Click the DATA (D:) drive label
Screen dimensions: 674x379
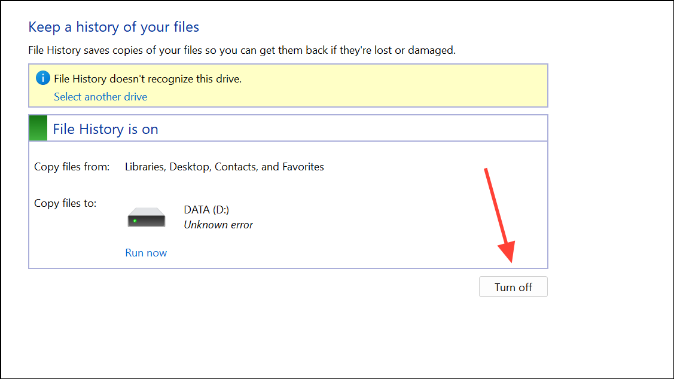pyautogui.click(x=206, y=209)
